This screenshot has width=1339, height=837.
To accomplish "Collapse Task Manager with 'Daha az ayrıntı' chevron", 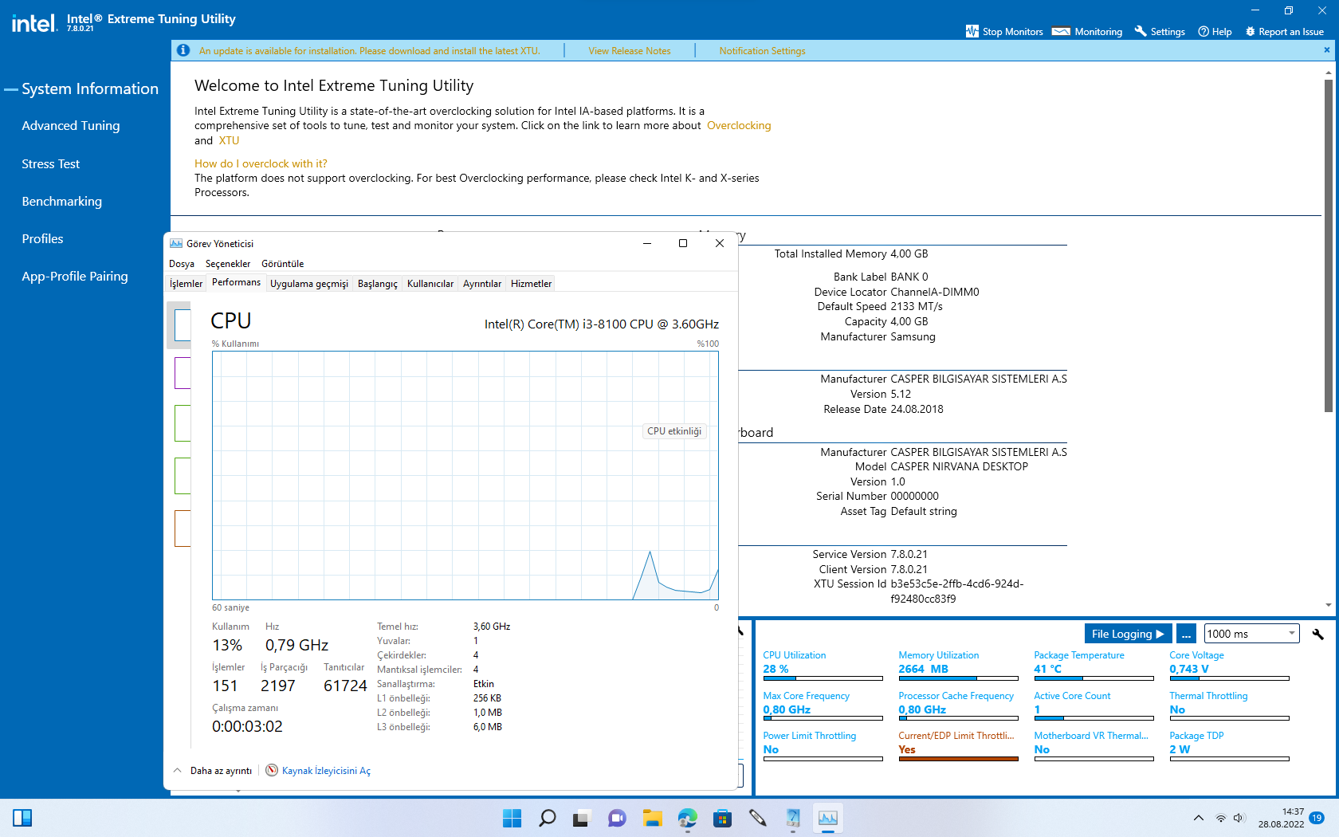I will pyautogui.click(x=177, y=770).
